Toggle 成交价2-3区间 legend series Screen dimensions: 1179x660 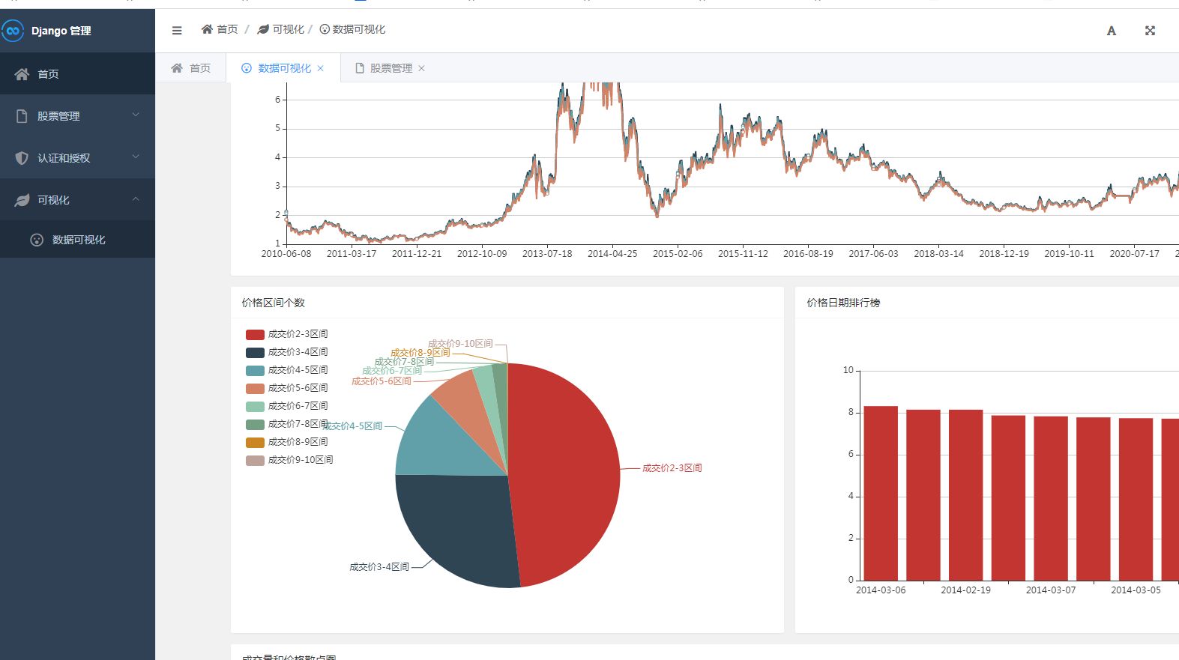tap(286, 334)
